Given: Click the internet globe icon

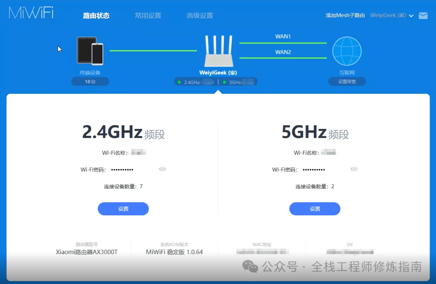Looking at the screenshot, I should [347, 51].
